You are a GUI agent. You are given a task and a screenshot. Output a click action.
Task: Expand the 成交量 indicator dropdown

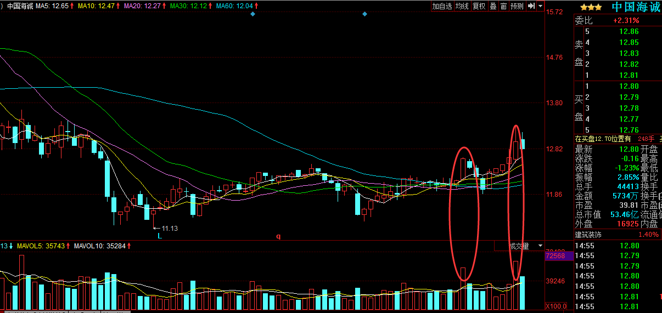(540, 246)
